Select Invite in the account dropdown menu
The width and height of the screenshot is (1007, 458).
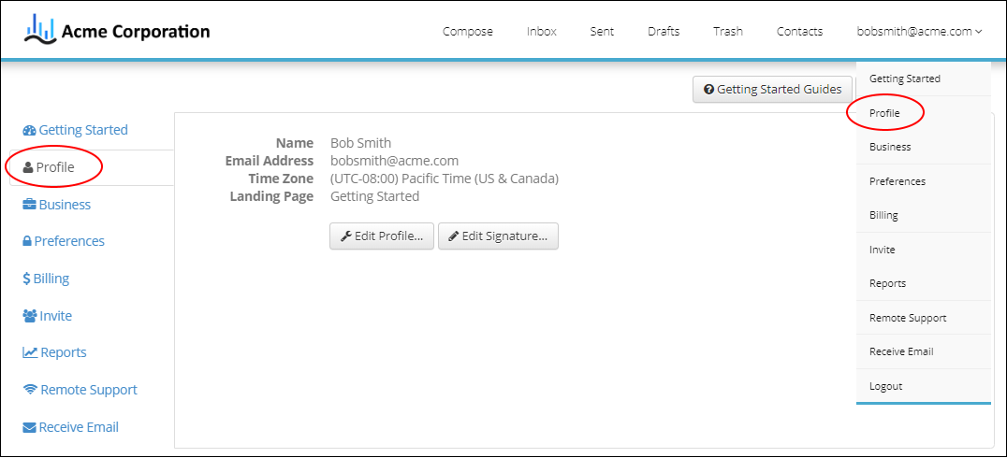pos(924,250)
